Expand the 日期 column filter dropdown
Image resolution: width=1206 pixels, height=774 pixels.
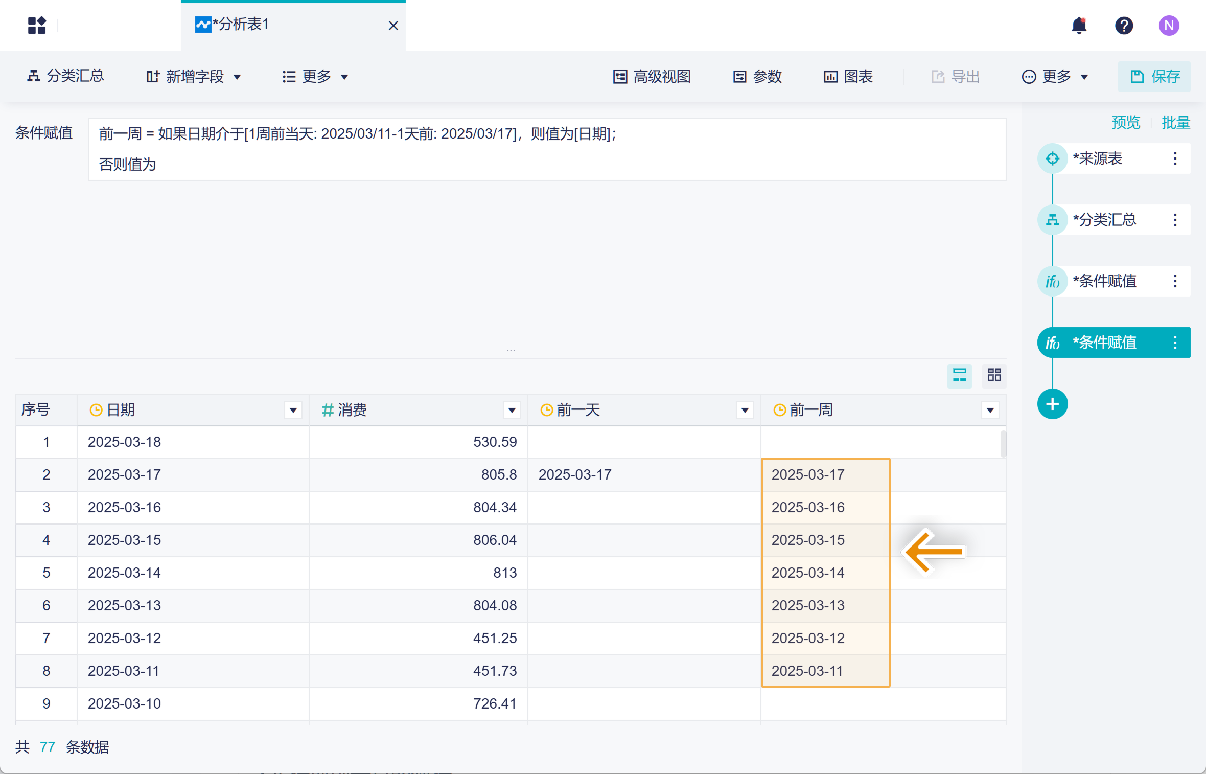point(293,410)
